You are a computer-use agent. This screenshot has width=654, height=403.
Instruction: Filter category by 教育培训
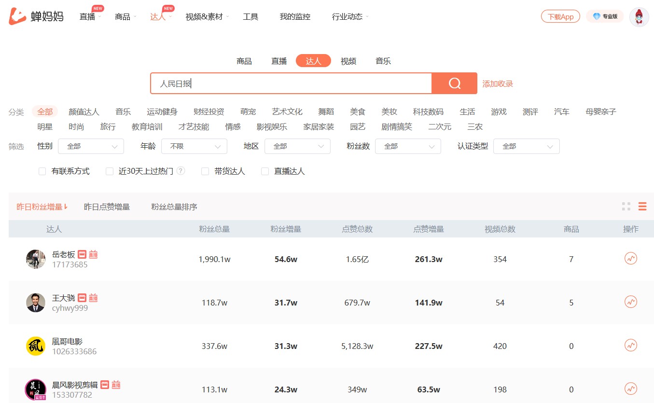point(147,127)
